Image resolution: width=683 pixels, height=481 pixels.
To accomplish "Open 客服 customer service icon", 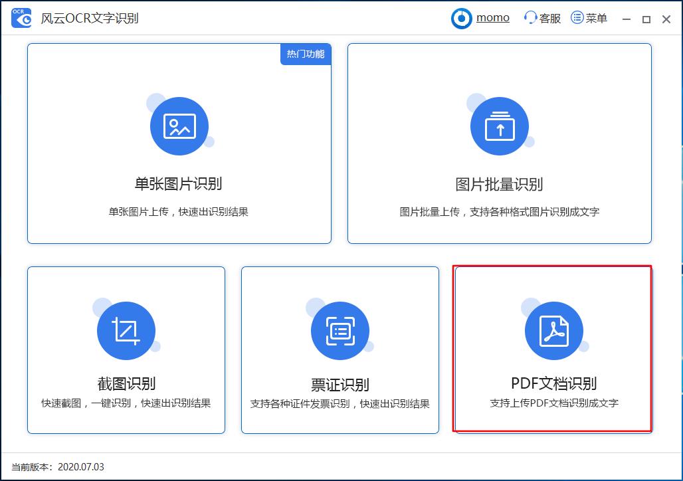I will pos(533,19).
